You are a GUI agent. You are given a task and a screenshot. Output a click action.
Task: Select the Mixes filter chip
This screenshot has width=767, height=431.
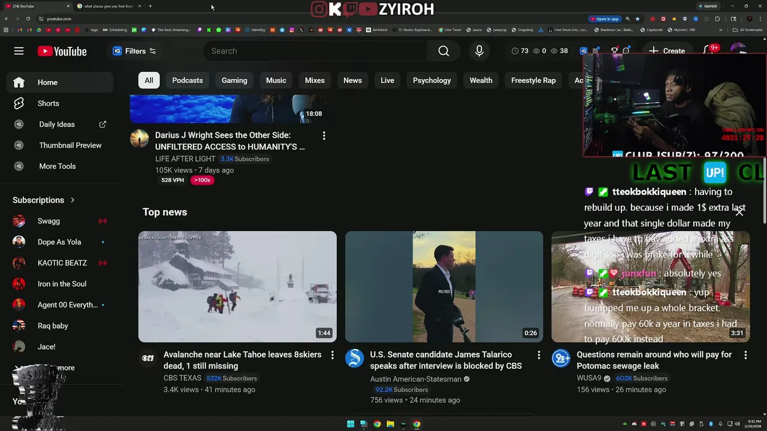tap(315, 80)
